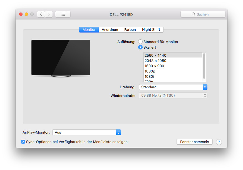Click the yellow minimize window button
The width and height of the screenshot is (243, 170).
(26, 14)
